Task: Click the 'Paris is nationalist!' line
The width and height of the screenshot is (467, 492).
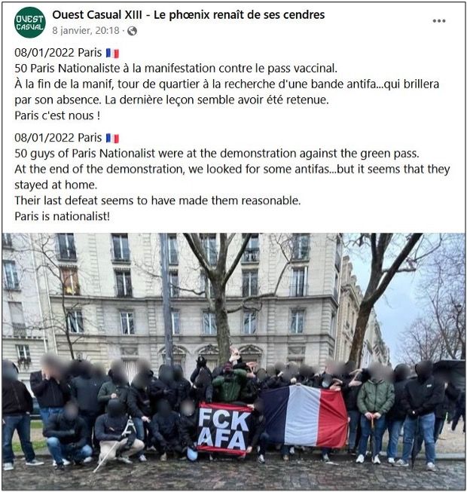Action: click(62, 216)
